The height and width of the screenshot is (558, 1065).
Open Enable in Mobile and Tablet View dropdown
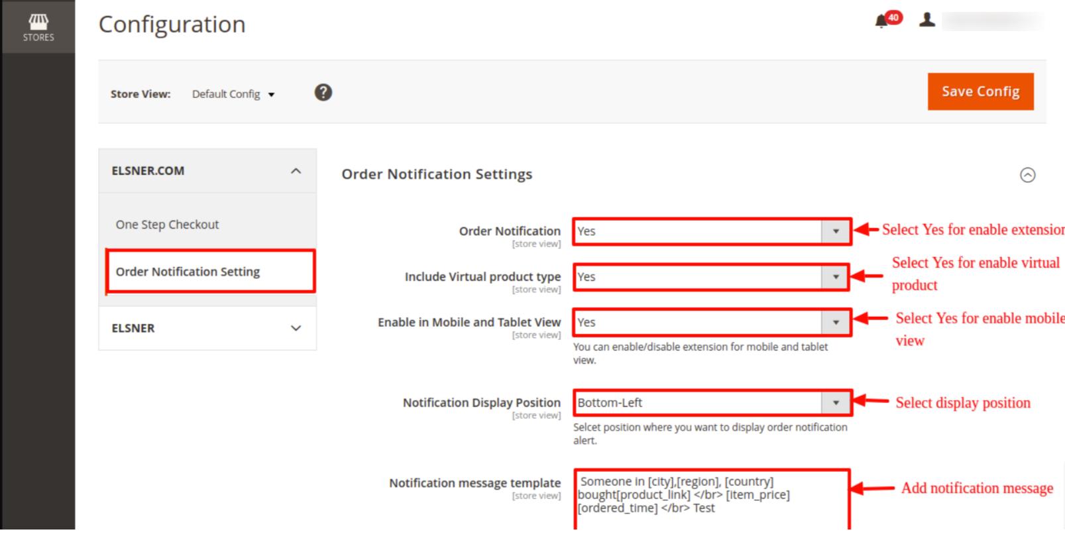coord(711,323)
